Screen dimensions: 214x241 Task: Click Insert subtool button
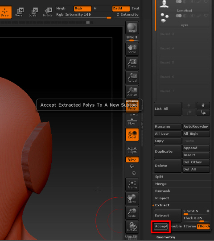click(196, 155)
